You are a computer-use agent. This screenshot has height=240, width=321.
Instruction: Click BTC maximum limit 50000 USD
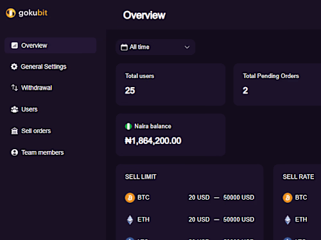coord(239,198)
